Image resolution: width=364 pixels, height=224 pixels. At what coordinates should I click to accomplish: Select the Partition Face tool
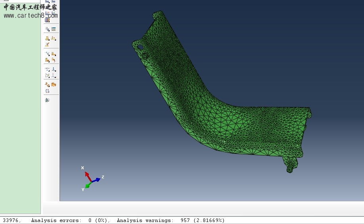tap(54, 54)
